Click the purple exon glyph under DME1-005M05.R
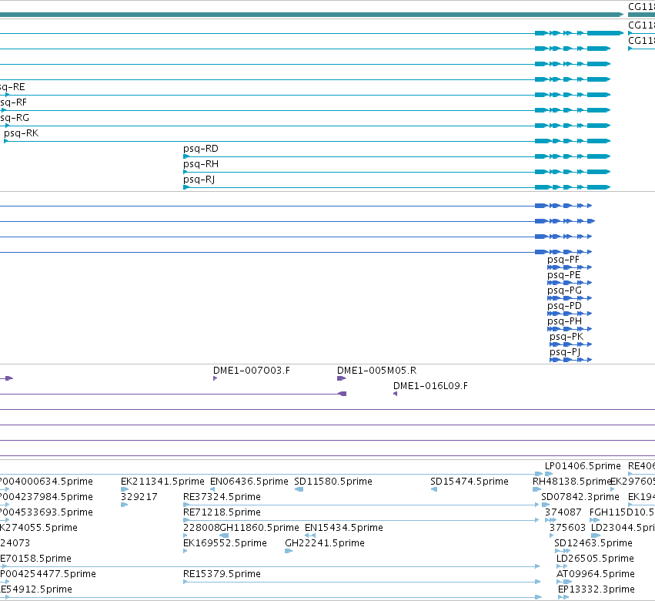The image size is (655, 601). point(341,378)
